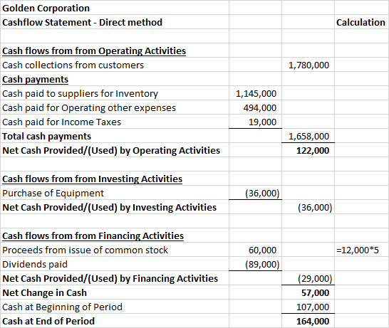Select the 60,000 proceeds value
The image size is (389, 328).
pyautogui.click(x=262, y=250)
